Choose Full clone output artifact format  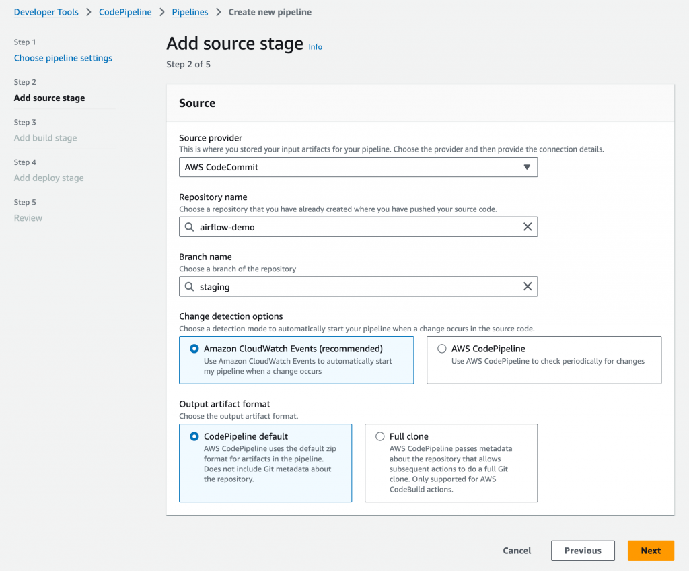point(380,436)
